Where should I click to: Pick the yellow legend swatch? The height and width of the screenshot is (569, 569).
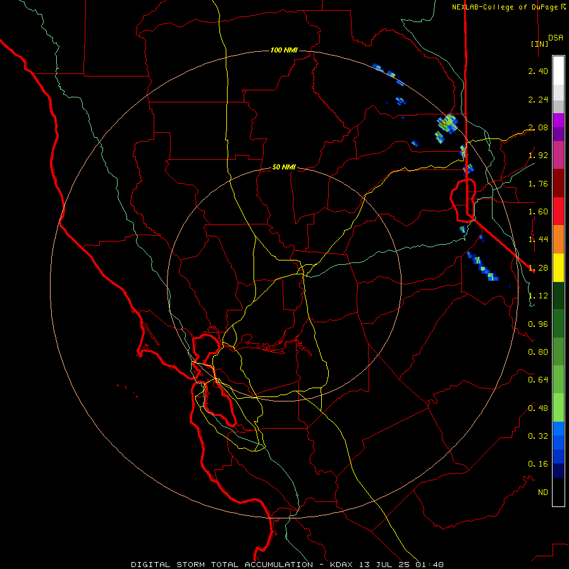[558, 267]
